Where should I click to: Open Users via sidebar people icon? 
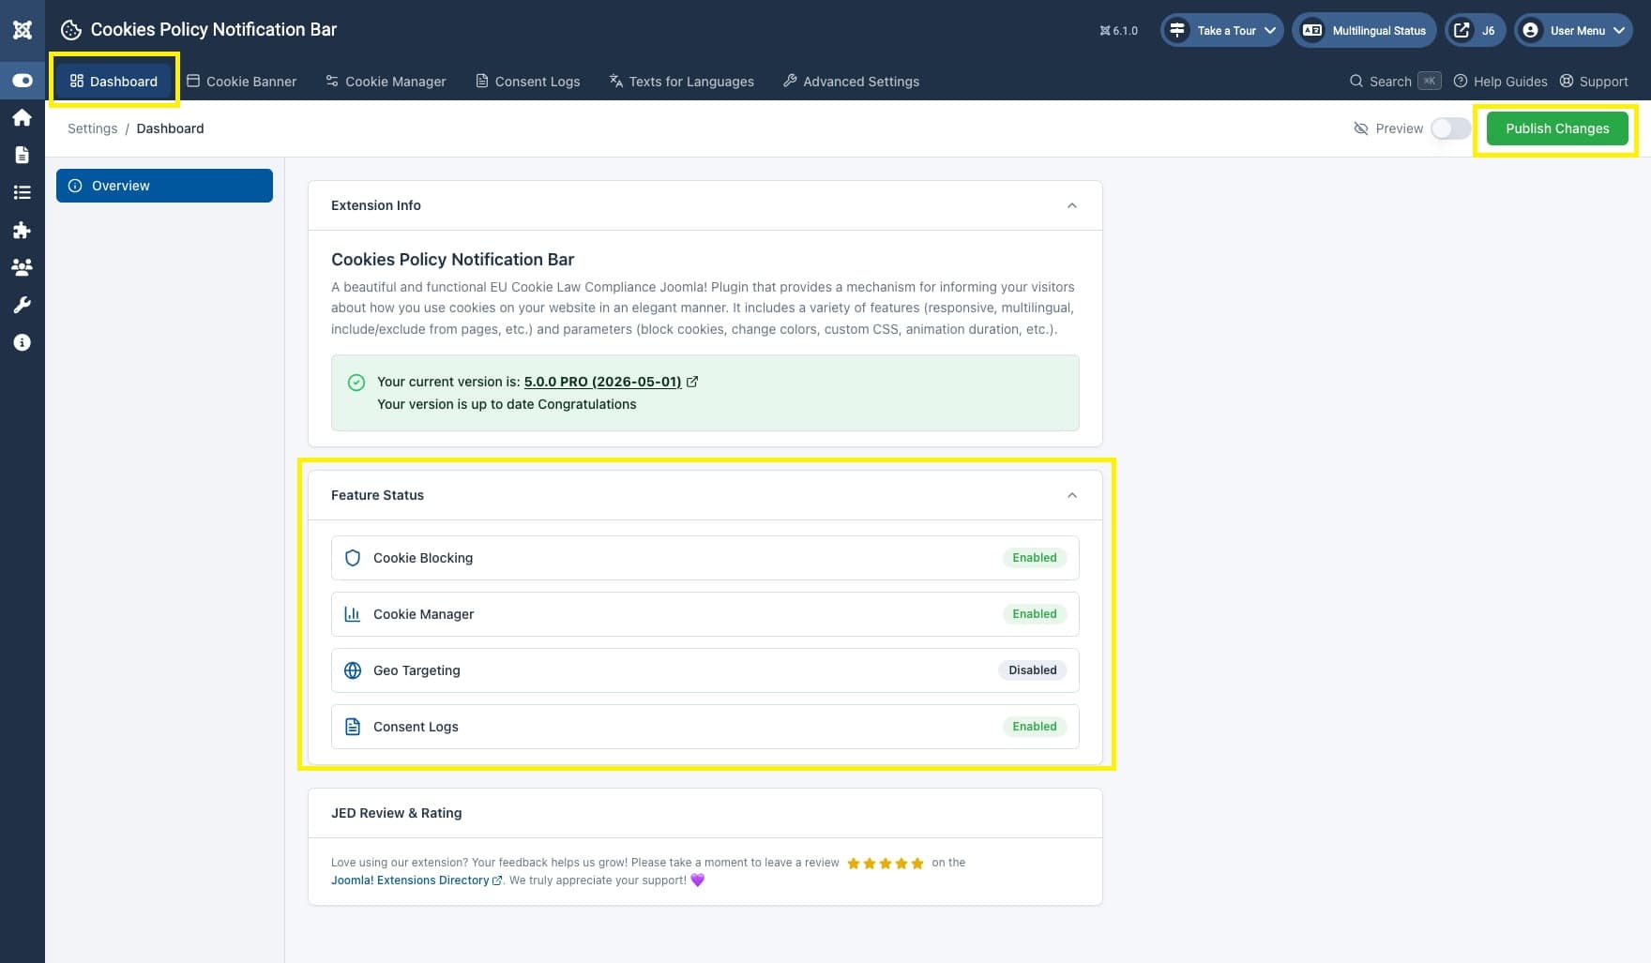pyautogui.click(x=23, y=267)
